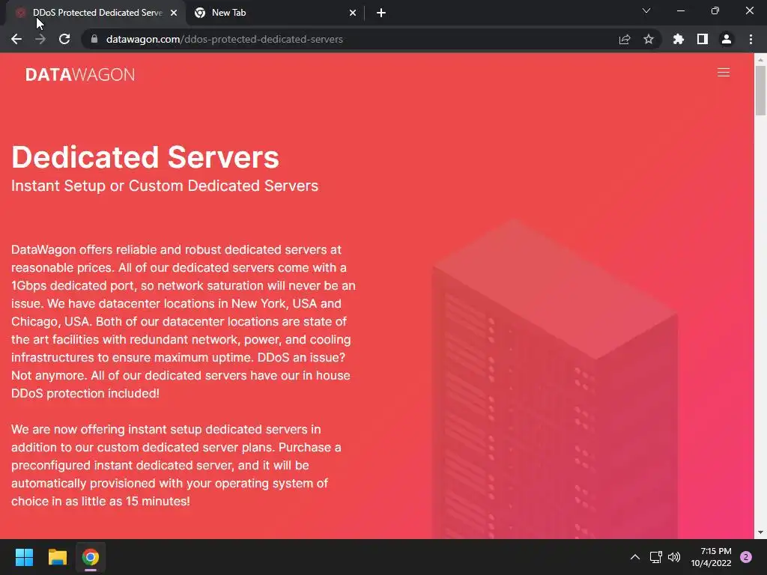Image resolution: width=767 pixels, height=575 pixels.
Task: Open Chrome profile avatar
Action: 727,39
